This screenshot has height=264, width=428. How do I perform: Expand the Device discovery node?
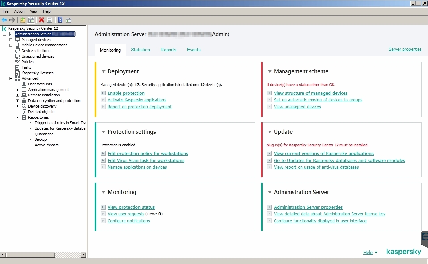17,106
